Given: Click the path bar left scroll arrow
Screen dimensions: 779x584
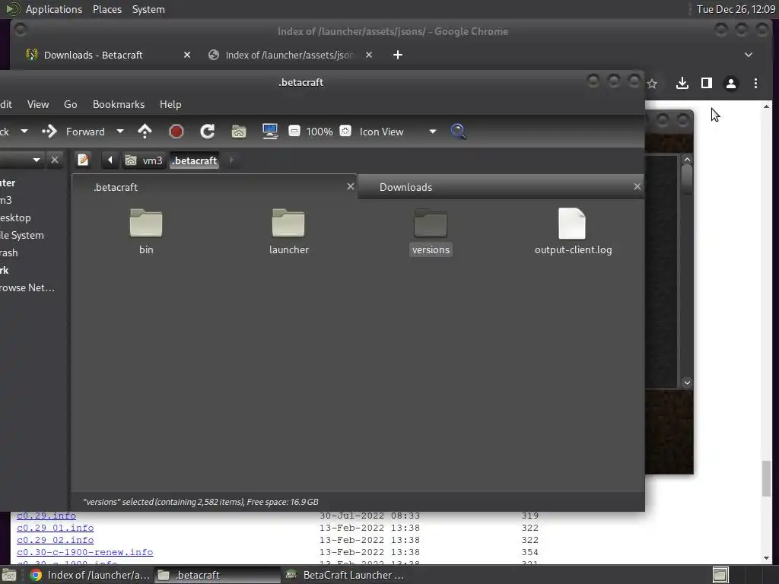Looking at the screenshot, I should tap(110, 160).
